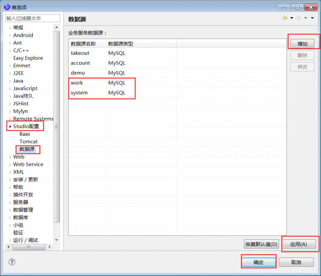Click the 数据源类型 column header
321x276 pixels.
(x=141, y=44)
